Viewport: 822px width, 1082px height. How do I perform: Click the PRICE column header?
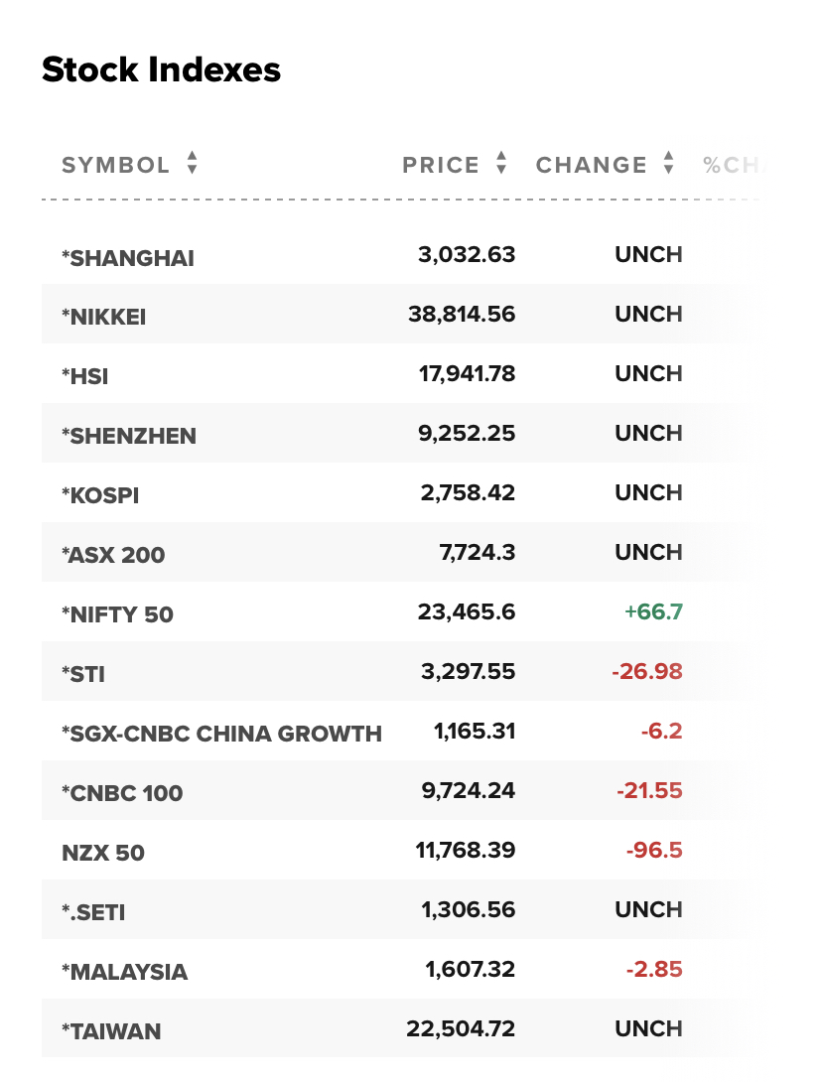[441, 165]
